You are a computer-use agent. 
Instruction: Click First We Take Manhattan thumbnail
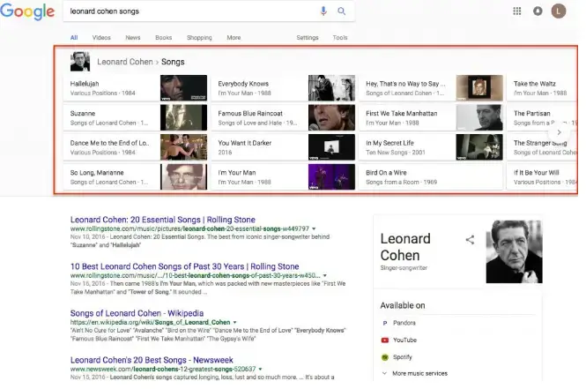point(479,118)
